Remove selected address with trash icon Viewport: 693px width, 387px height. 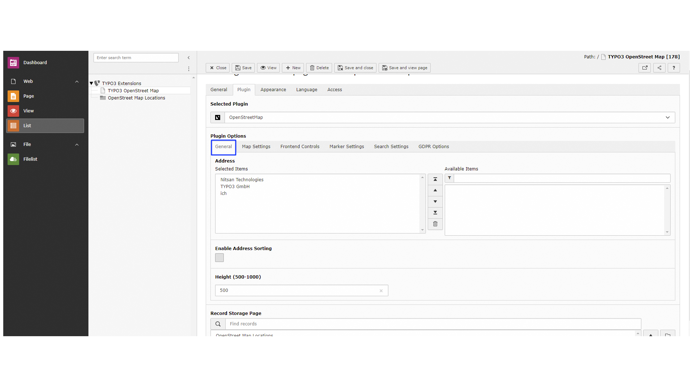(435, 224)
